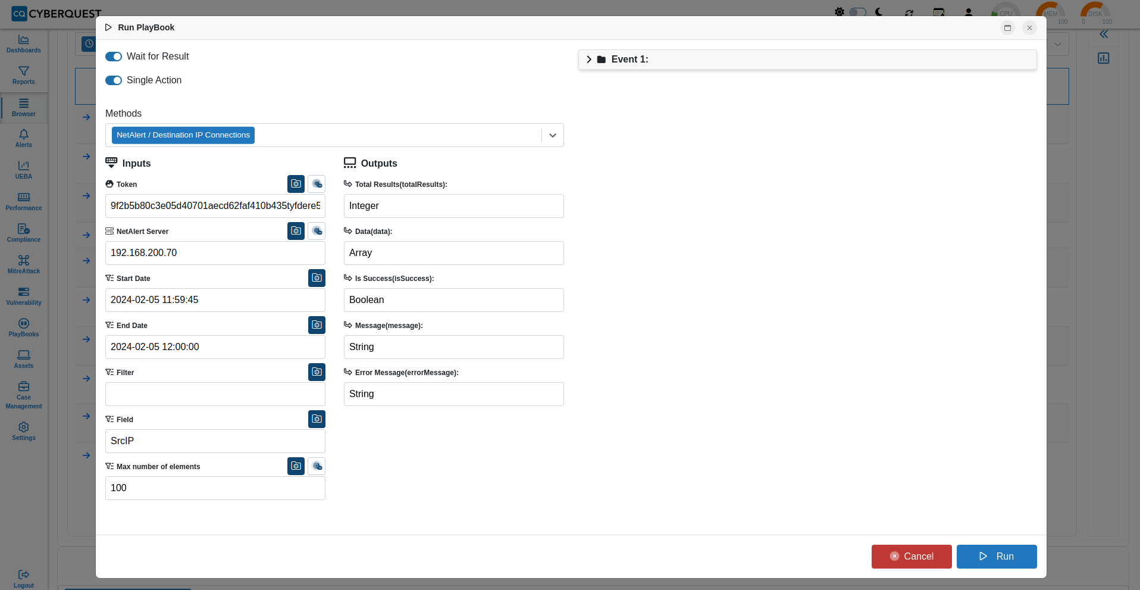The height and width of the screenshot is (590, 1140).
Task: Open MitreAttack in the sidebar
Action: click(x=24, y=265)
